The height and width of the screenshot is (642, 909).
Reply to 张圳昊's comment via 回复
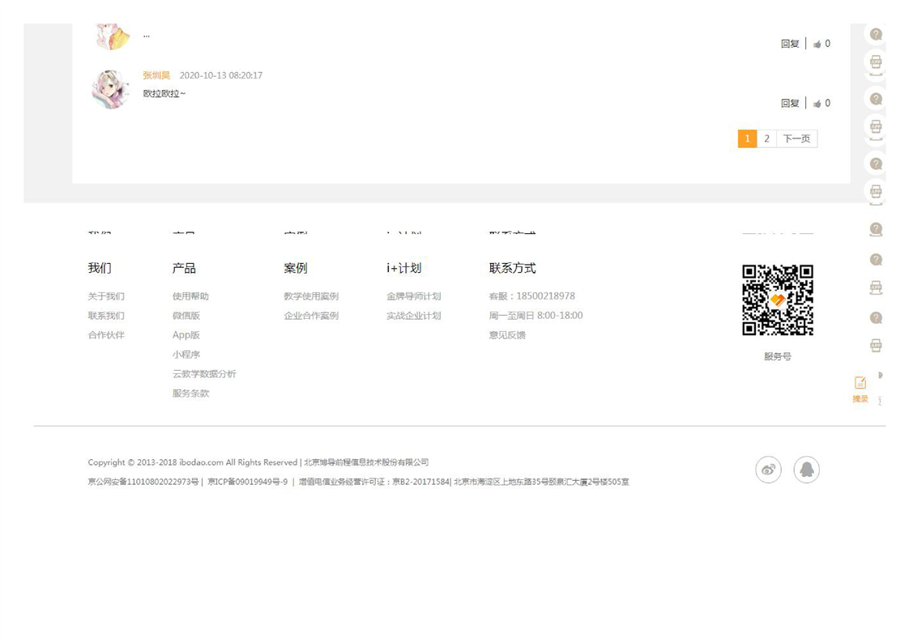point(789,104)
